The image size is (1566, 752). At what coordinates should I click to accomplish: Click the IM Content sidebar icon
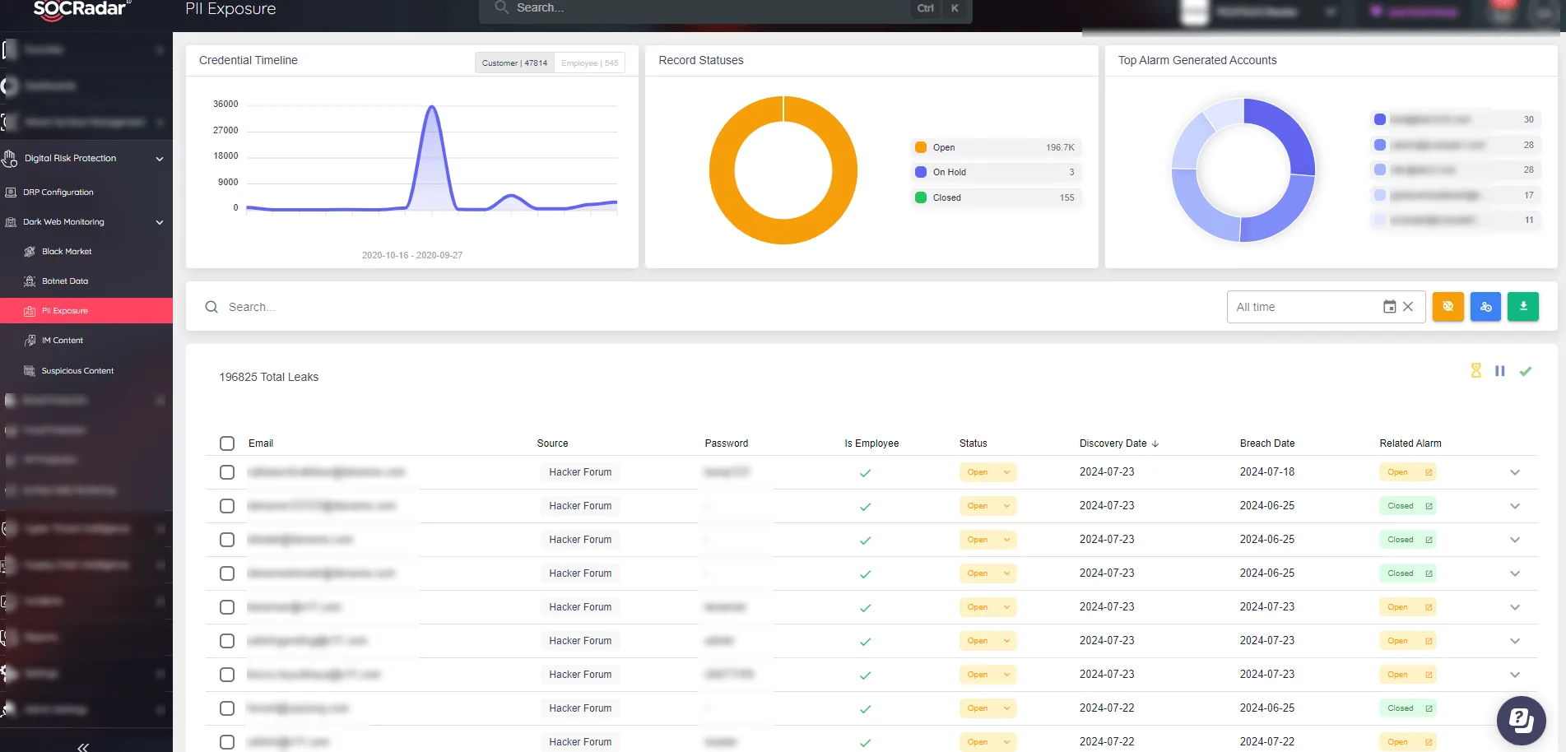(30, 341)
